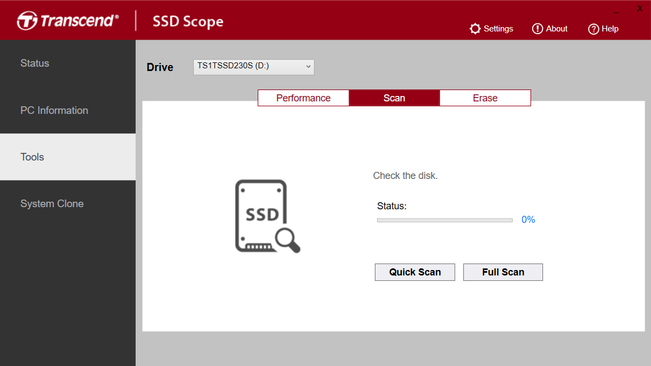Switch to the Performance tab
Viewport: 651px width, 366px height.
[303, 98]
